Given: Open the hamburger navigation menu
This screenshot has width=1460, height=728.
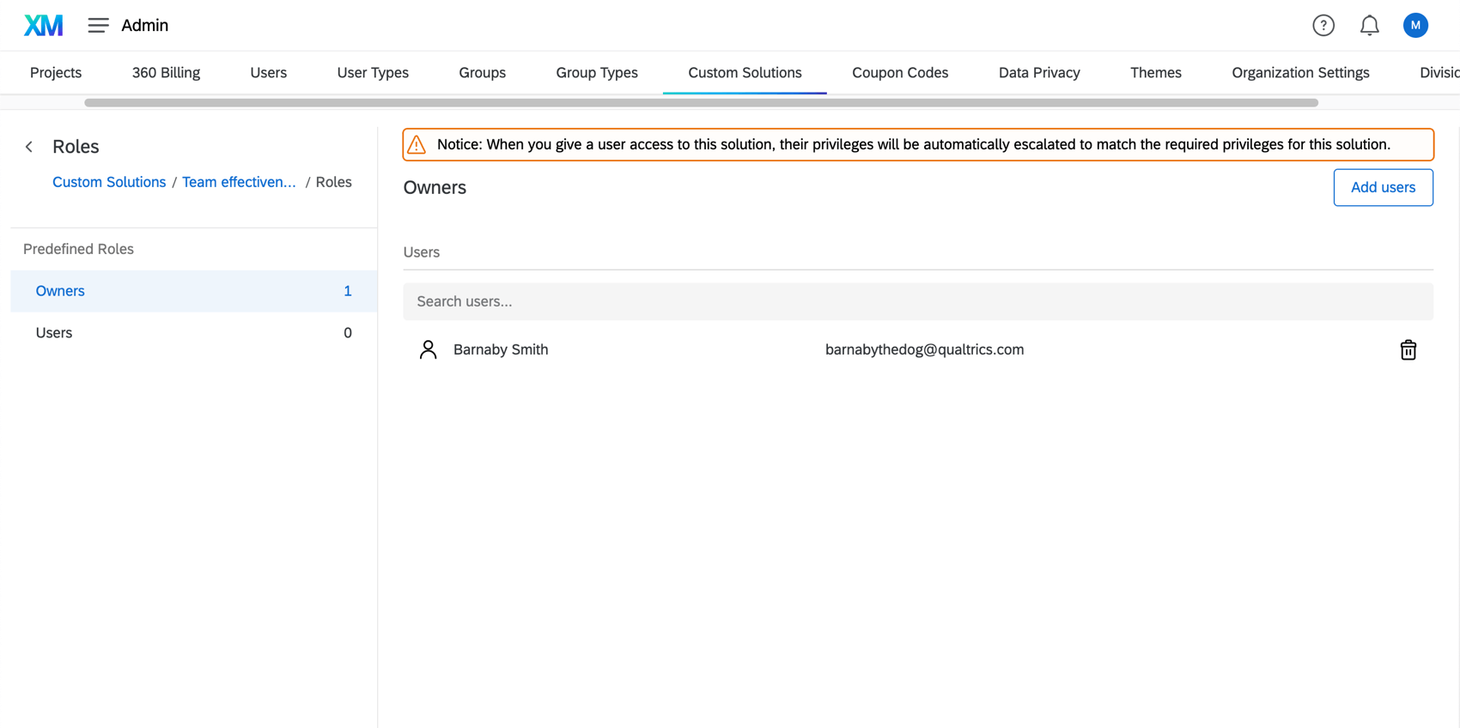Looking at the screenshot, I should click(98, 26).
